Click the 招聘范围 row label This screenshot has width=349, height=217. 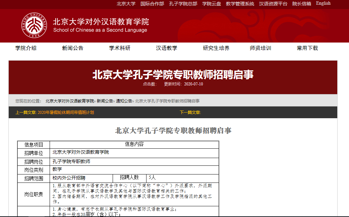point(34,178)
